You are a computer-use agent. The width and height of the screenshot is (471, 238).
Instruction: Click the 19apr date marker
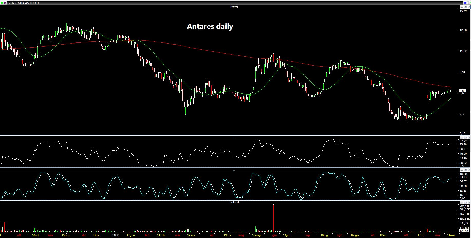click(x=227, y=235)
